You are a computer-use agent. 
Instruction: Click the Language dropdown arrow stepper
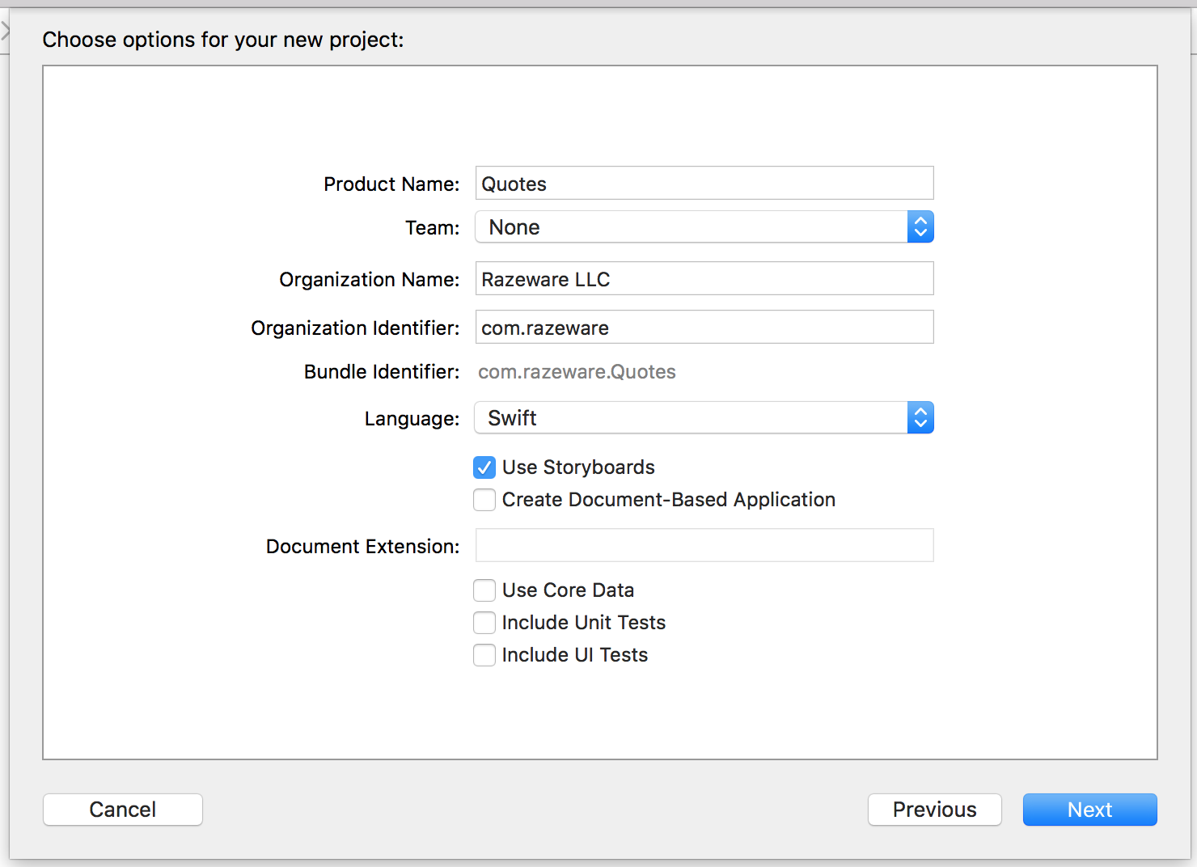[920, 418]
